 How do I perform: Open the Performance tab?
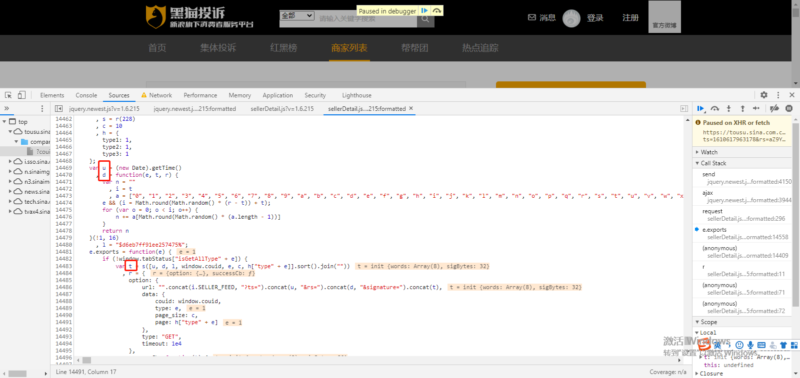point(200,95)
